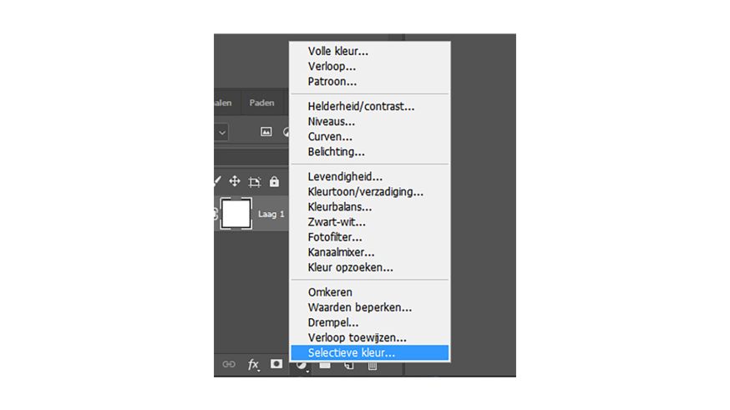Open the filter type dropdown arrow
The height and width of the screenshot is (410, 730).
coord(222,133)
